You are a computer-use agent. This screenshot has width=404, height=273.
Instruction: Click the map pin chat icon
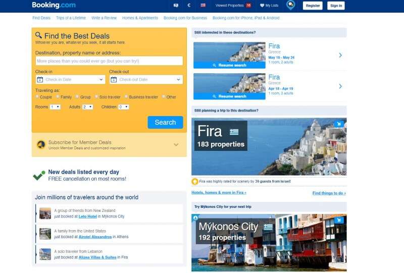(x=290, y=6)
